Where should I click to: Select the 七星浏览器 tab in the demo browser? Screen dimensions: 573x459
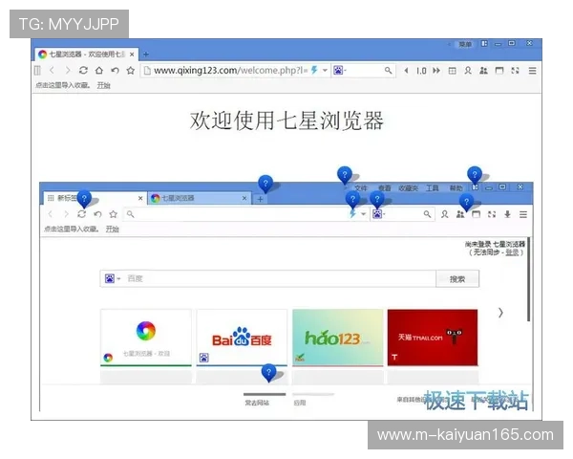click(x=200, y=198)
